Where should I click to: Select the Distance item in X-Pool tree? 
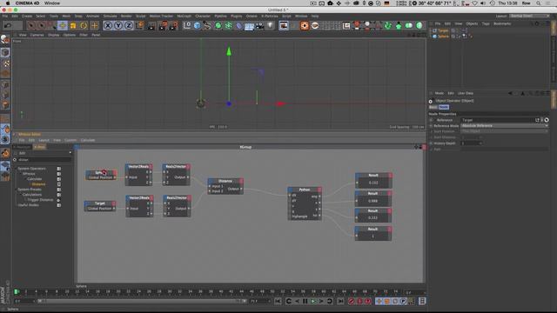pos(38,184)
